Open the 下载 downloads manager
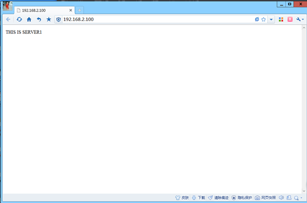Screen dimensions: 307x203 click(198, 197)
